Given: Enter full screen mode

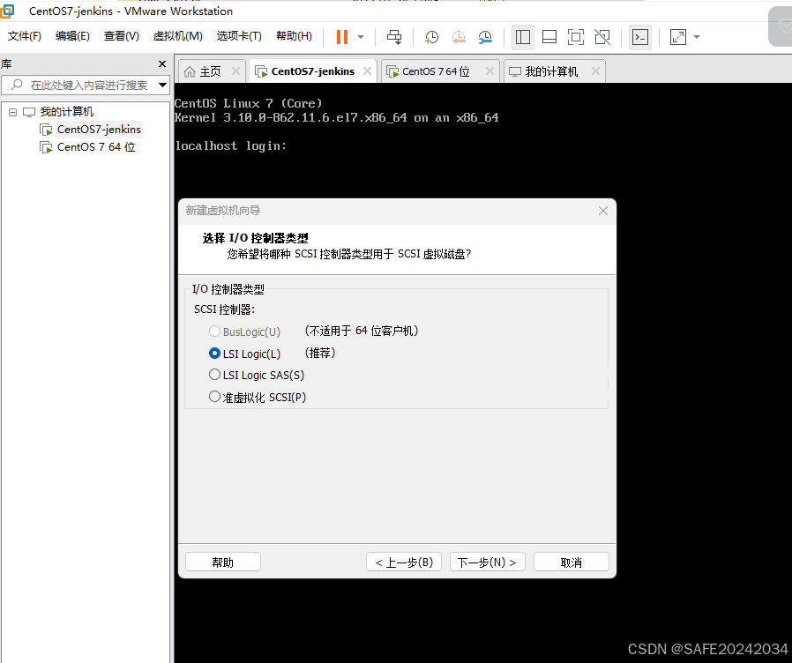Looking at the screenshot, I should tap(576, 37).
